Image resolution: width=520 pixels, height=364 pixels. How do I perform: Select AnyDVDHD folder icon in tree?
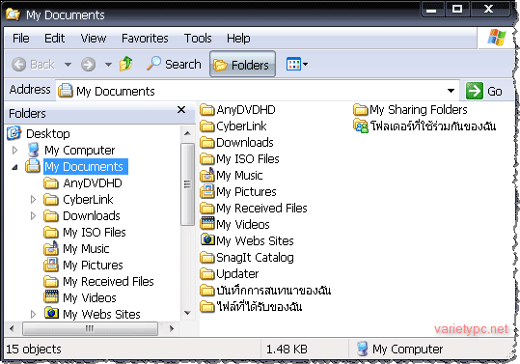point(51,182)
